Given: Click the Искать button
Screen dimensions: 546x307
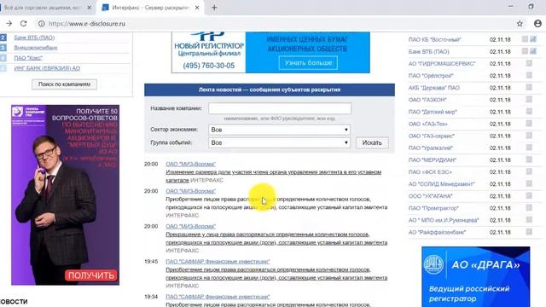Looking at the screenshot, I should (x=372, y=142).
